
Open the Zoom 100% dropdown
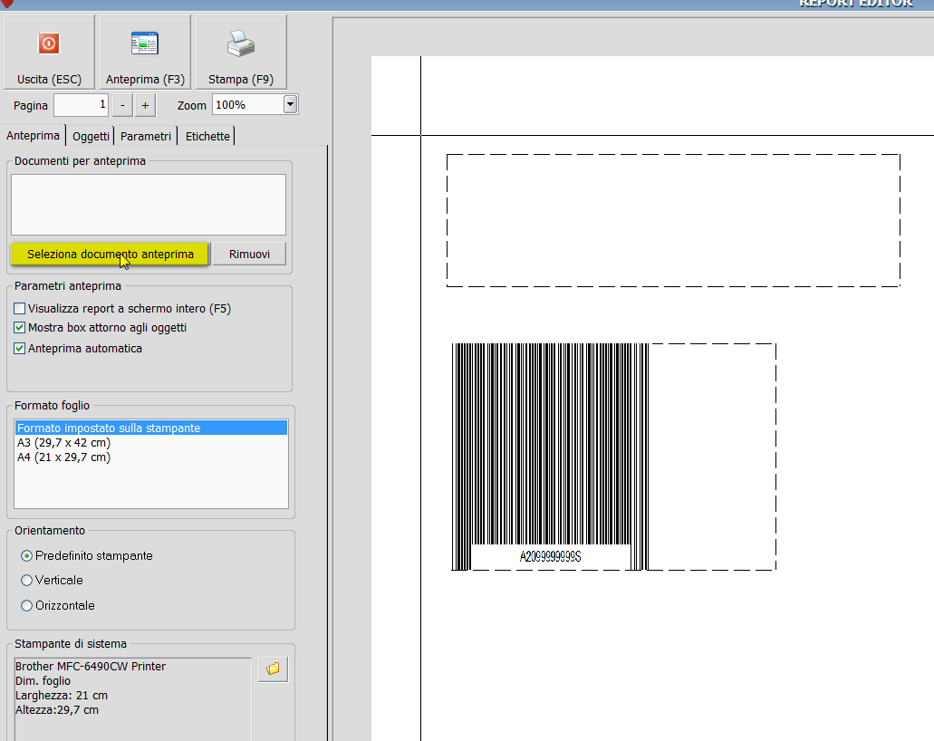click(290, 105)
